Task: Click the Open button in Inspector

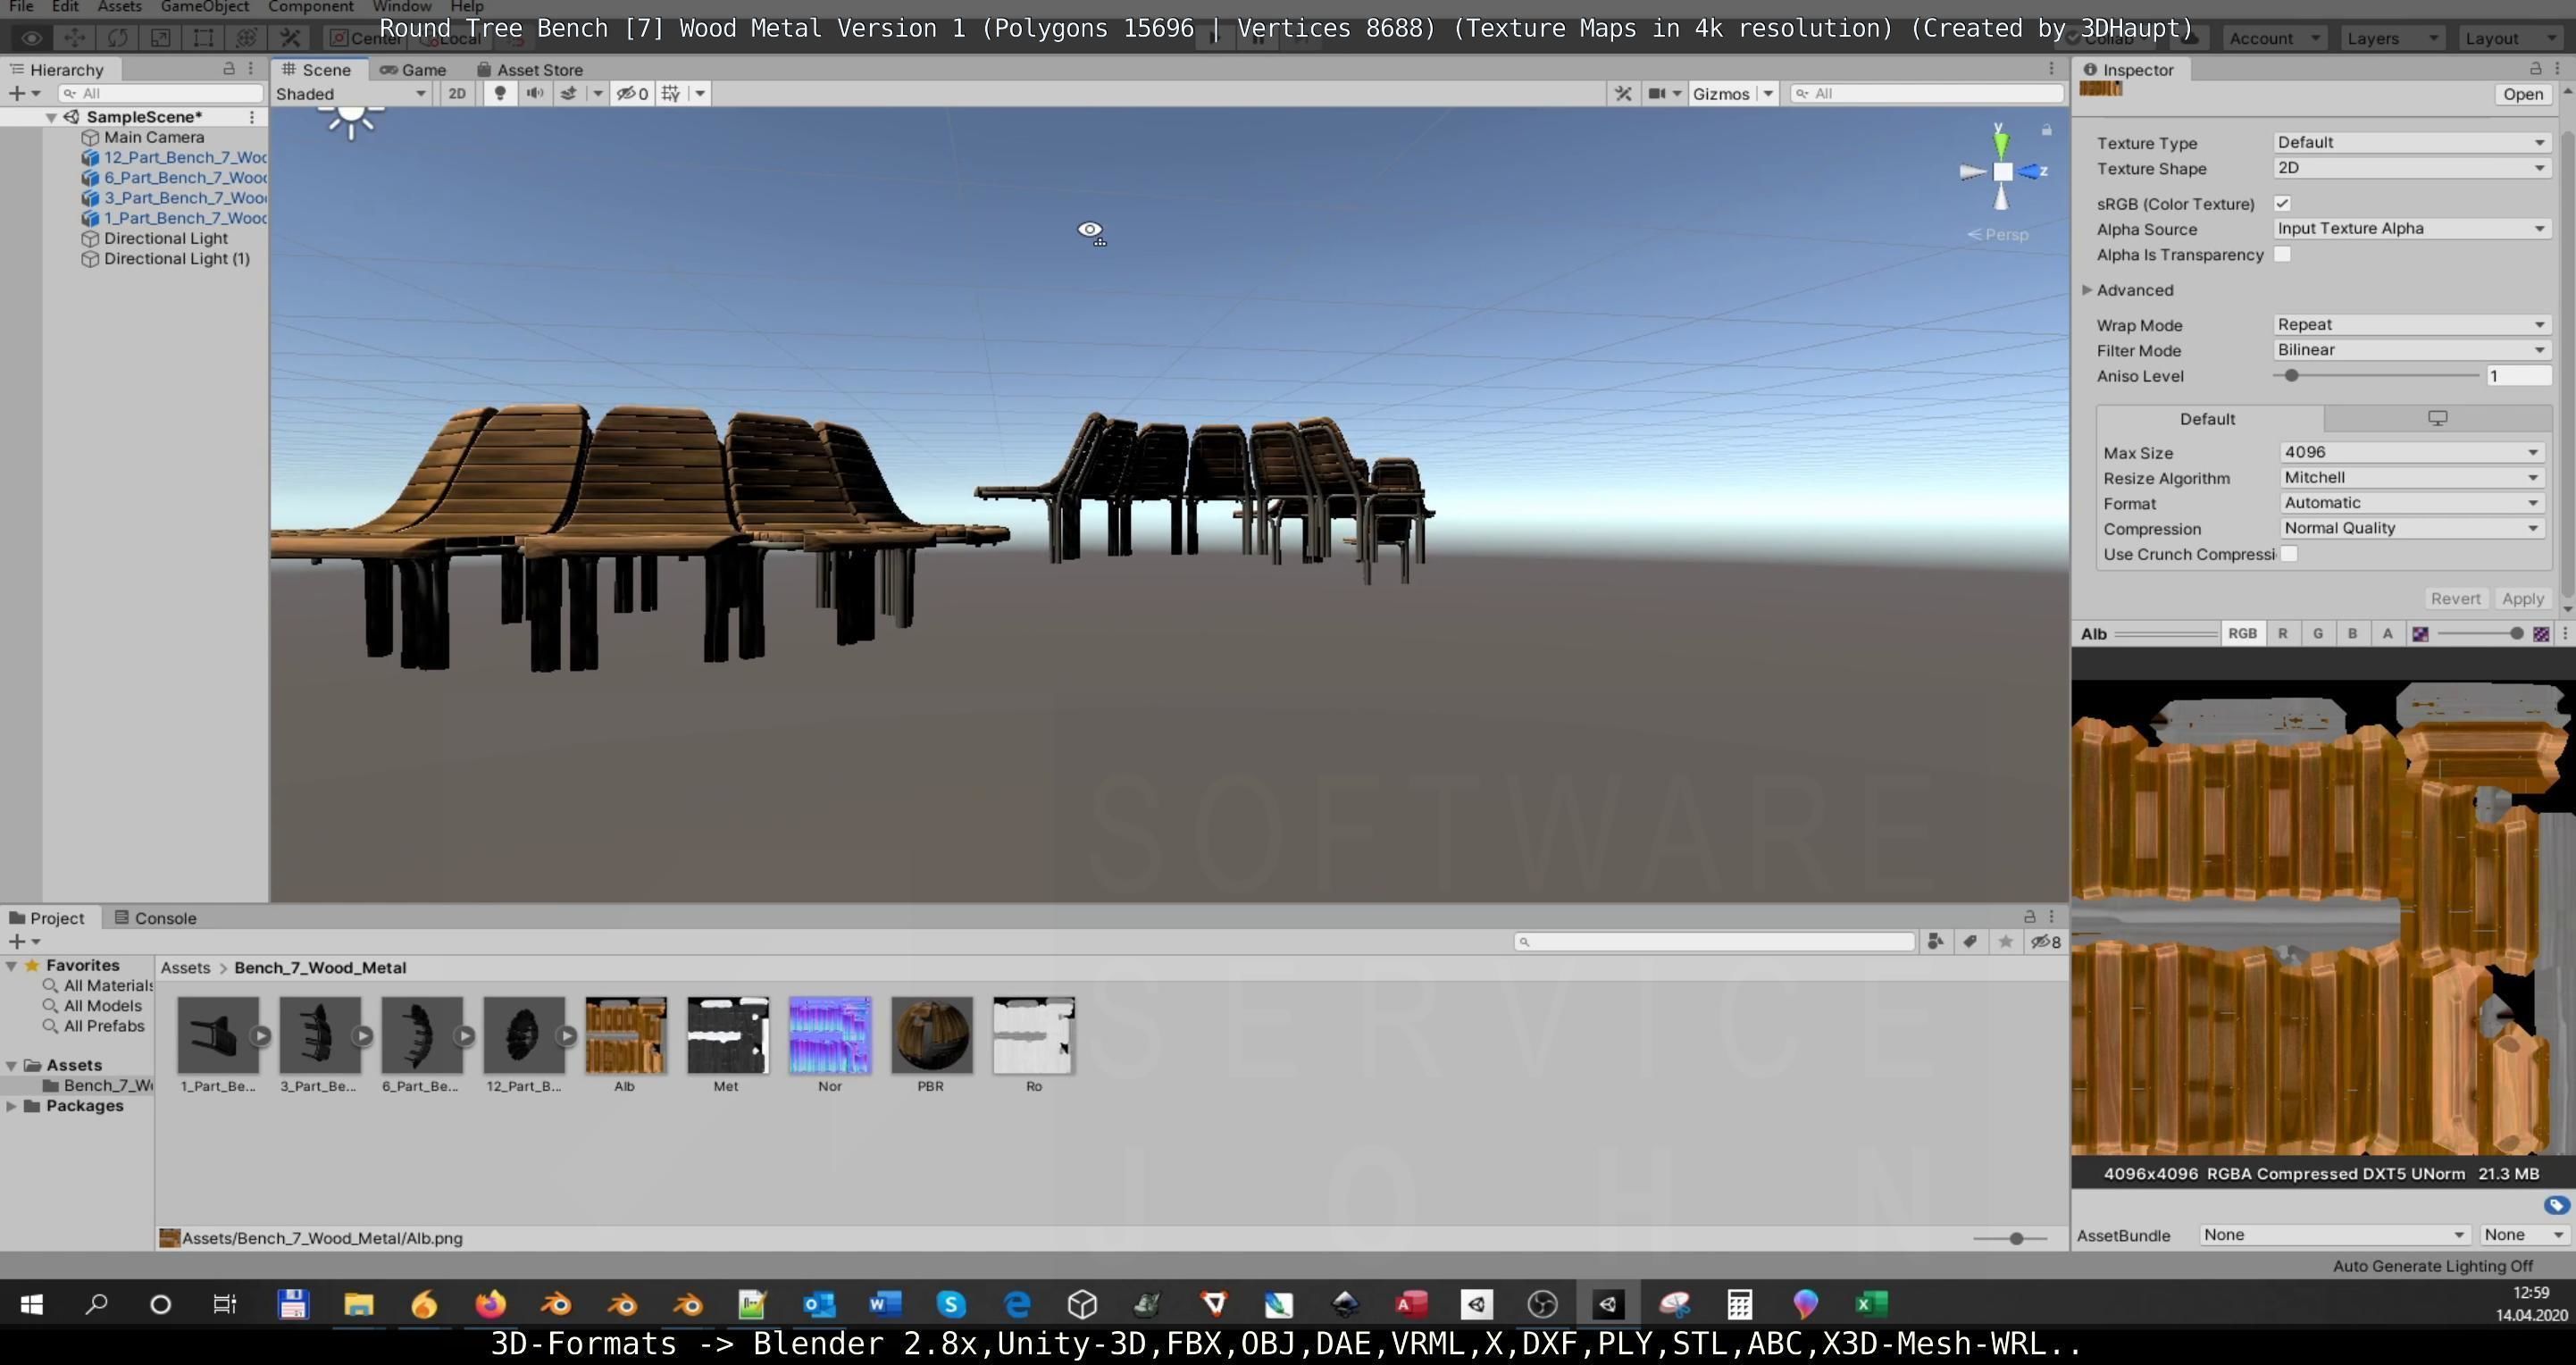Action: pyautogui.click(x=2522, y=94)
